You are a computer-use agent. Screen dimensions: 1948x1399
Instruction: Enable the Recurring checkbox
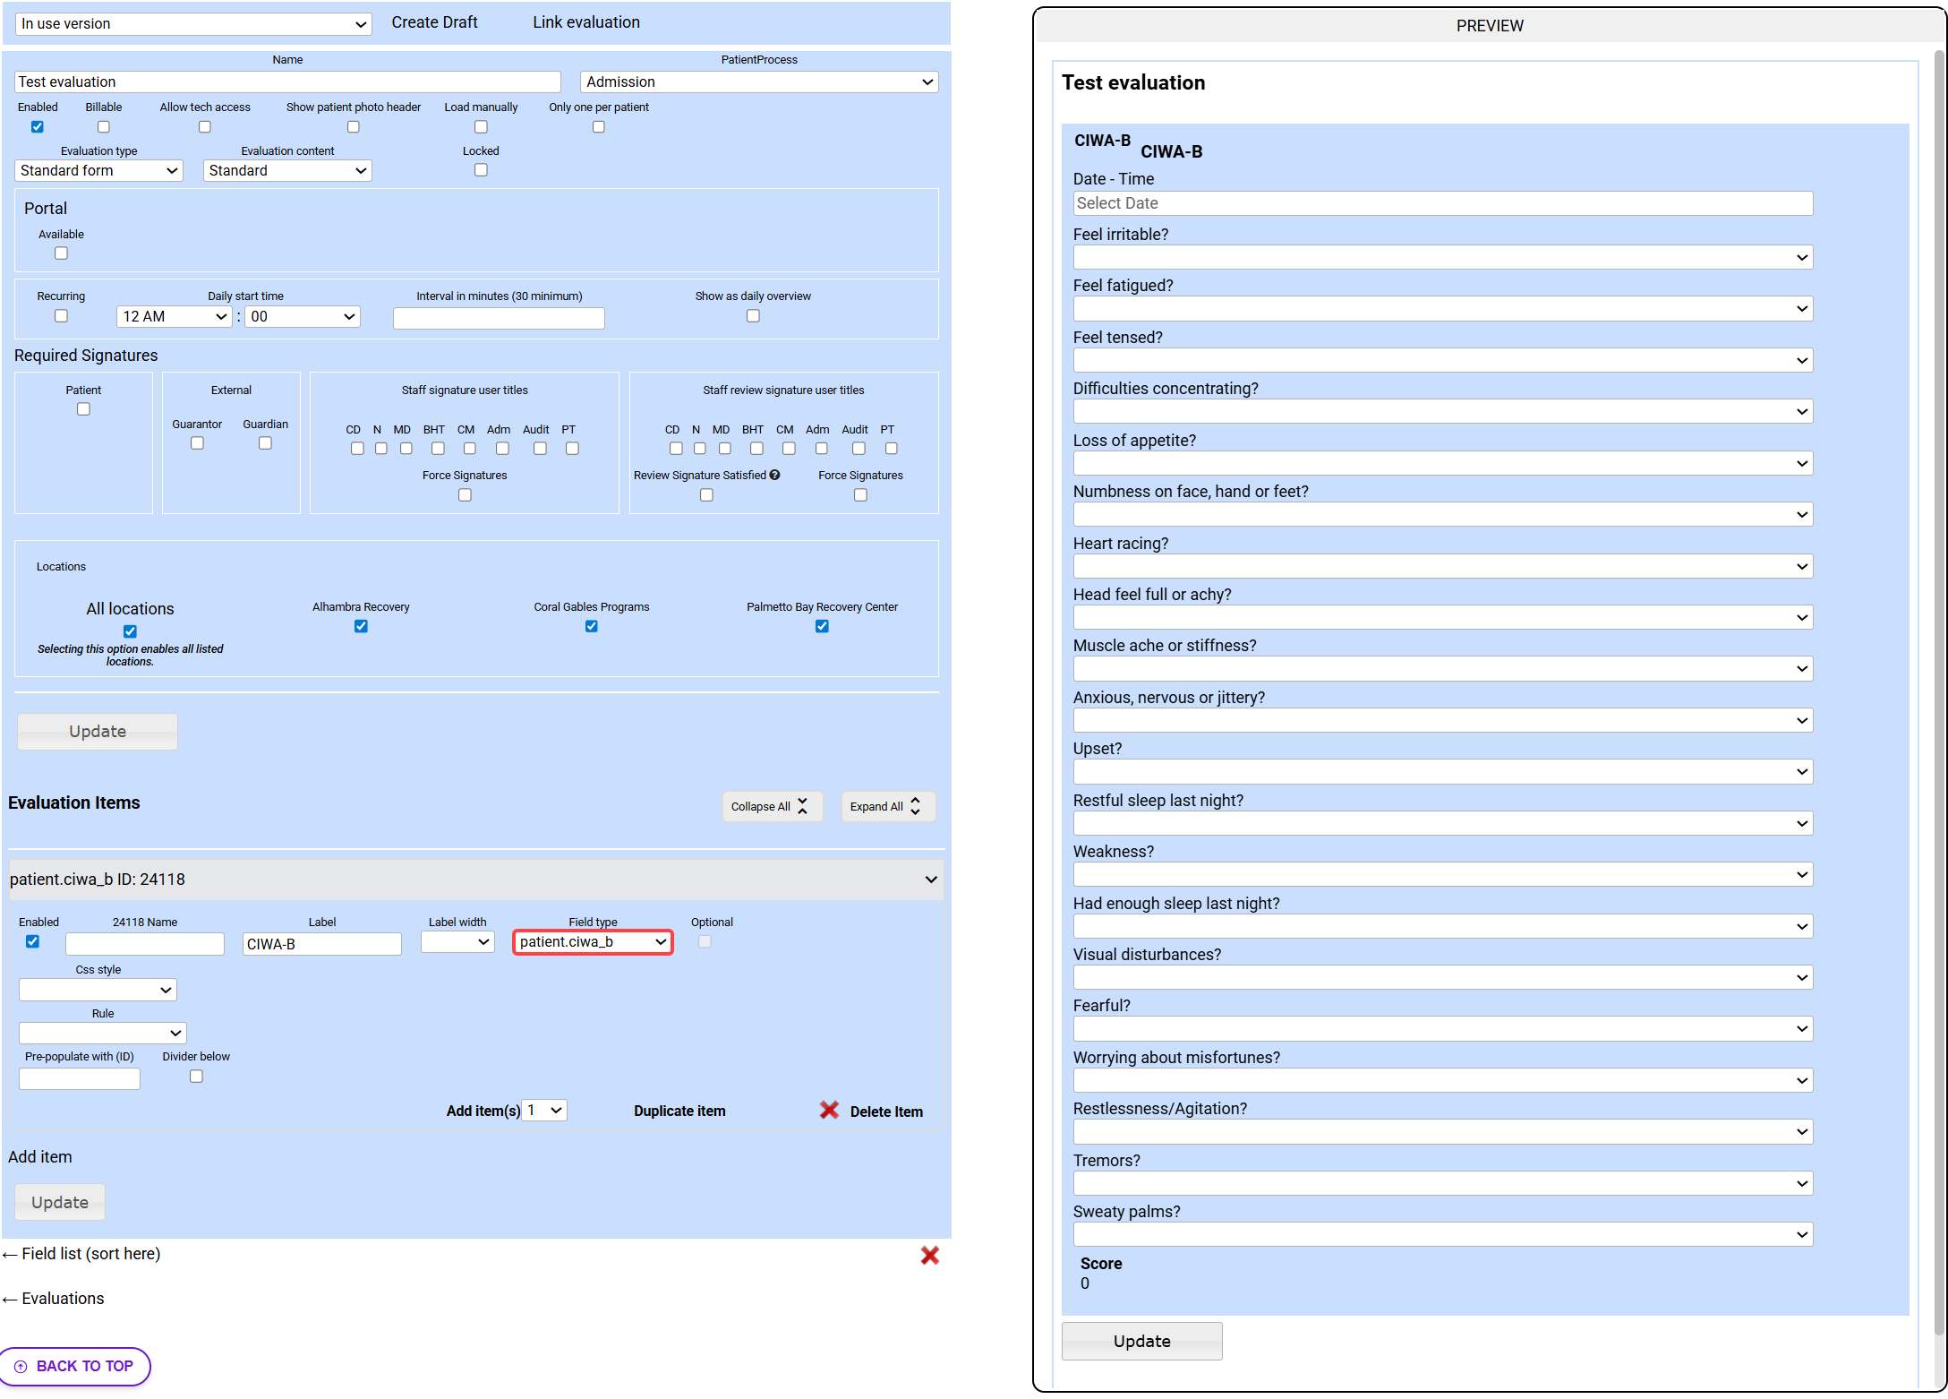coord(61,316)
